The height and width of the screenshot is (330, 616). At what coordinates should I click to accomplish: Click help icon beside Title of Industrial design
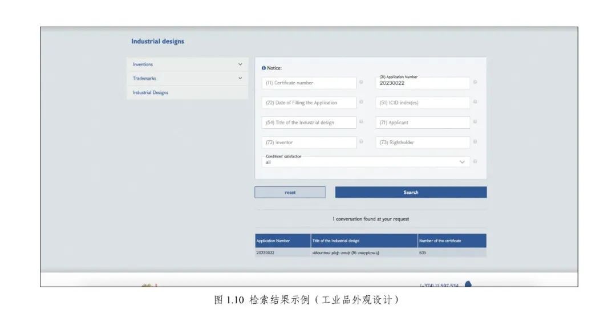tap(361, 122)
